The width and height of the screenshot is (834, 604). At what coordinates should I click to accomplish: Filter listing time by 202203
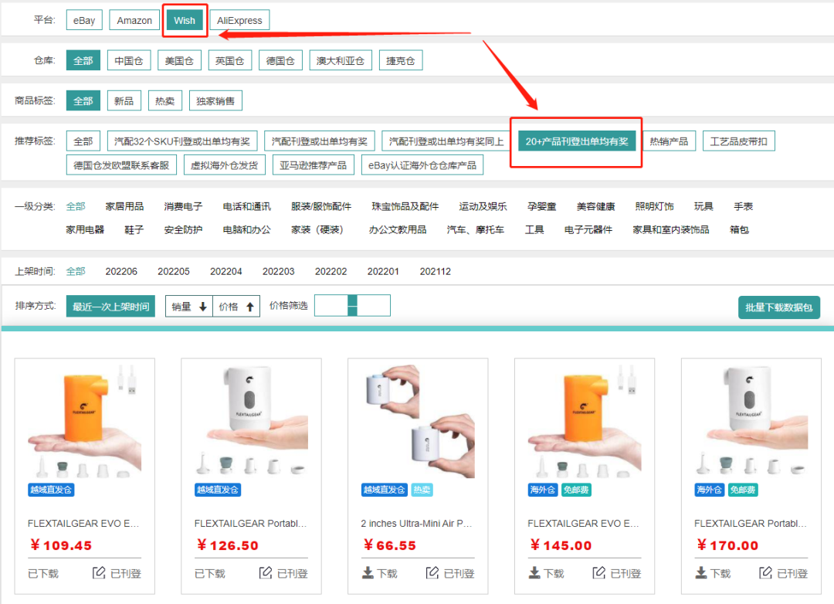click(x=278, y=271)
